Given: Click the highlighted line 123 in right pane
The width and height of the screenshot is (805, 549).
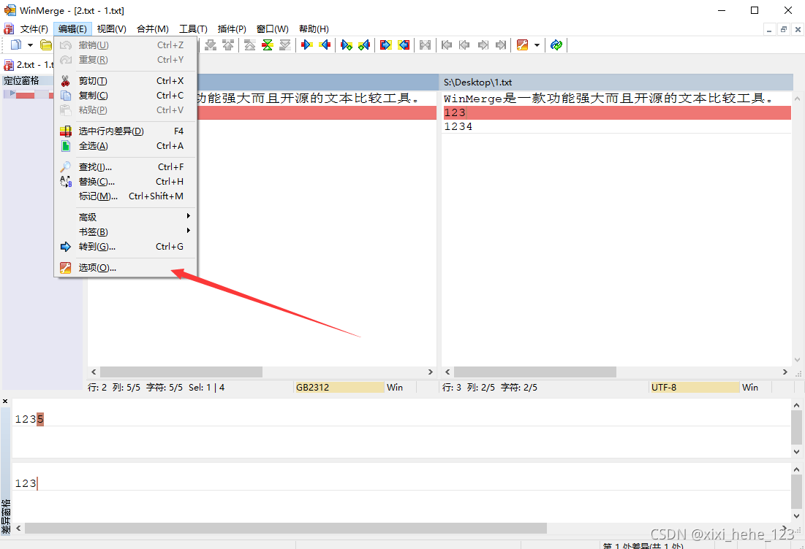Looking at the screenshot, I should click(616, 112).
